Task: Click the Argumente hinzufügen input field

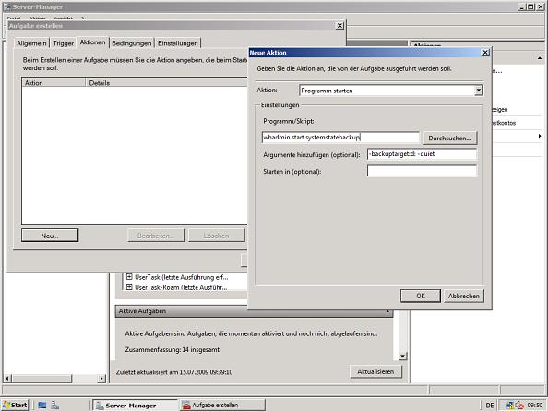Action: [x=422, y=154]
